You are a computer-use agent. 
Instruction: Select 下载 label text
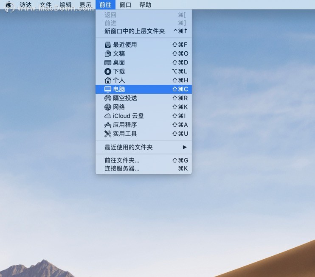click(x=119, y=71)
